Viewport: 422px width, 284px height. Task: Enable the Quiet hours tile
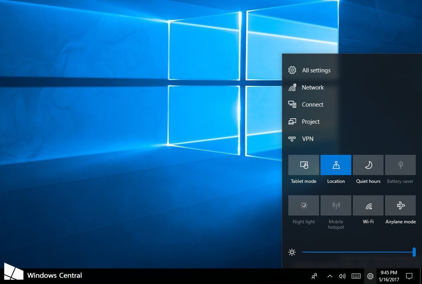[x=368, y=165]
